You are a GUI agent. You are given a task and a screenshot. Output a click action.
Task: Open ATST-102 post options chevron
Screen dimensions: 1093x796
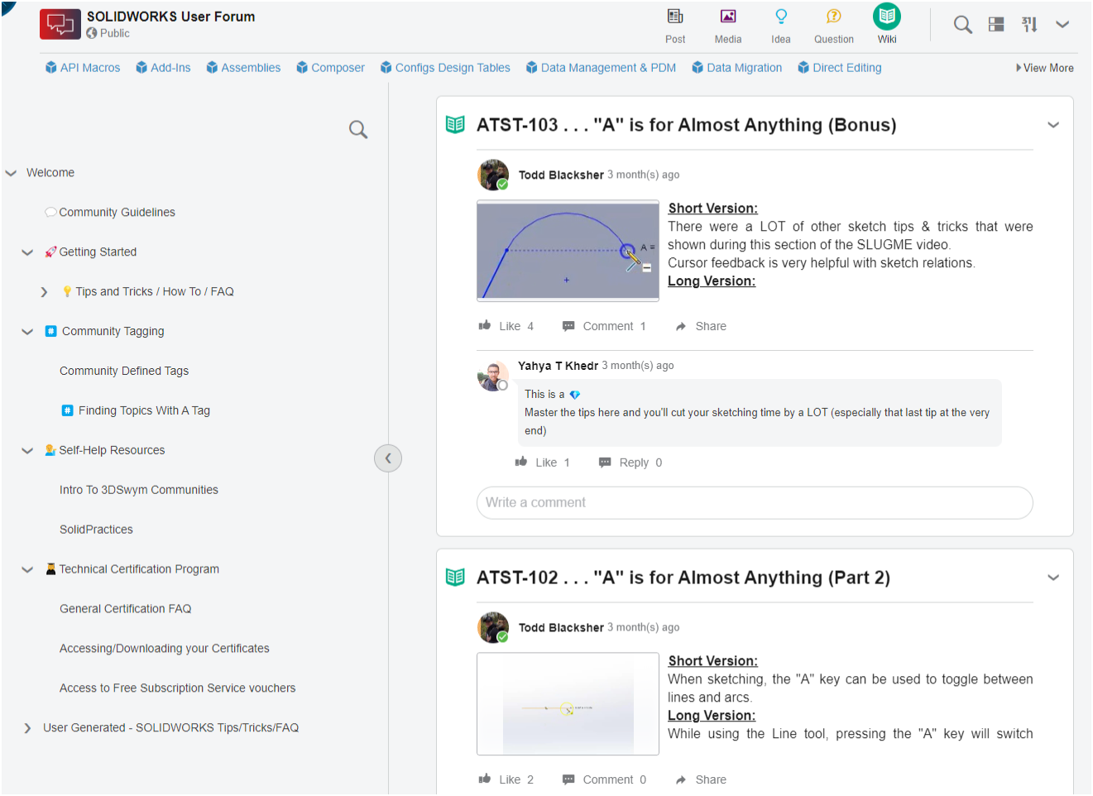click(x=1053, y=578)
